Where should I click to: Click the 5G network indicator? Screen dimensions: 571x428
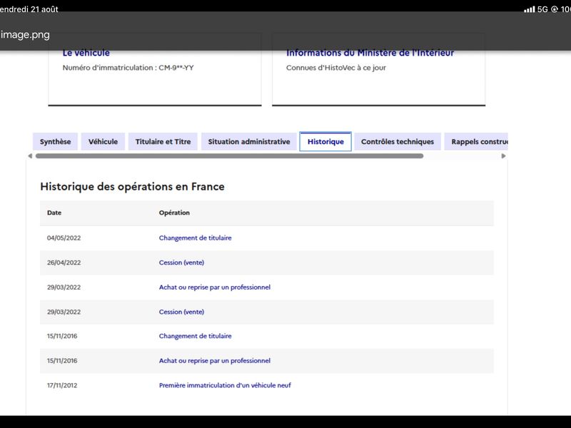[542, 9]
